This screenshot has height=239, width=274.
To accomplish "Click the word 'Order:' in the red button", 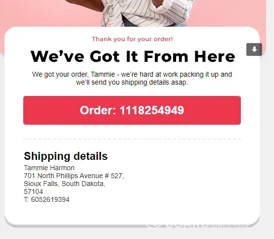I will point(98,110).
